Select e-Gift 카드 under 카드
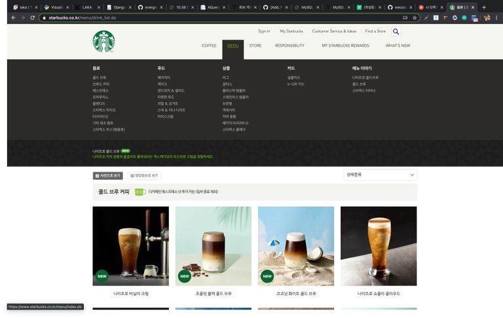 (x=296, y=84)
